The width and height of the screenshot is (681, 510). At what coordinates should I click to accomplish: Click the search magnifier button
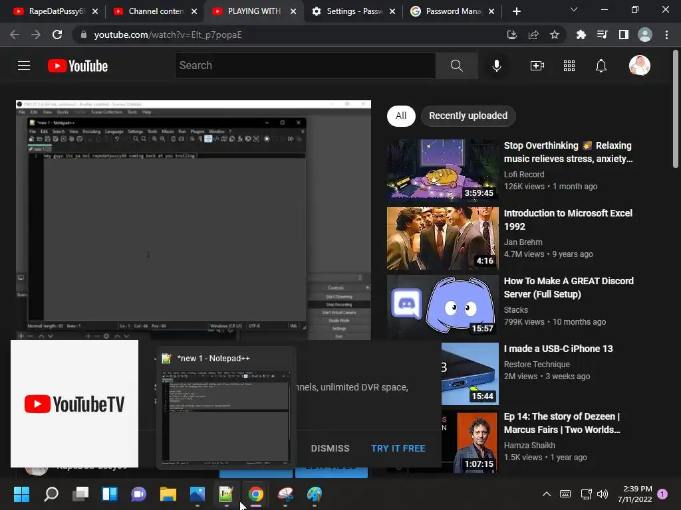[456, 66]
